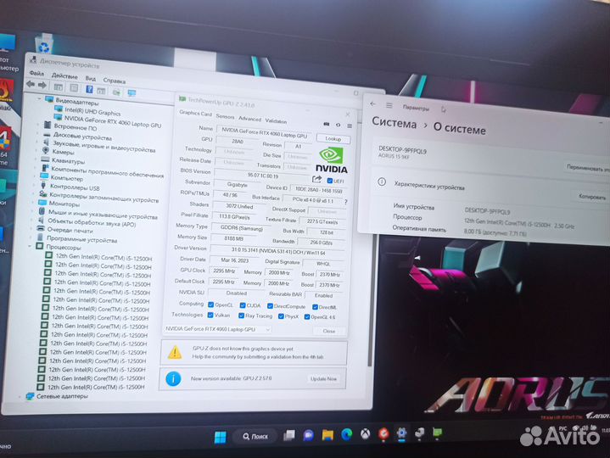Open the Действие menu
This screenshot has width=610, height=458.
tap(64, 75)
